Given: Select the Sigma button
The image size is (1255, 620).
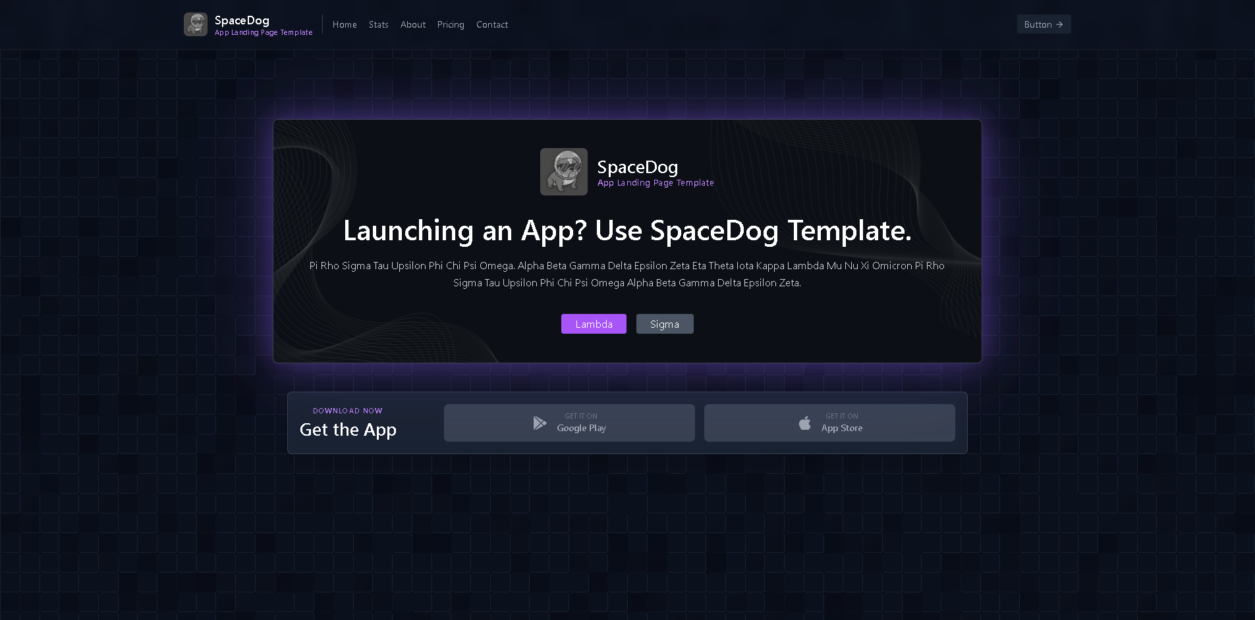Looking at the screenshot, I should 665,324.
